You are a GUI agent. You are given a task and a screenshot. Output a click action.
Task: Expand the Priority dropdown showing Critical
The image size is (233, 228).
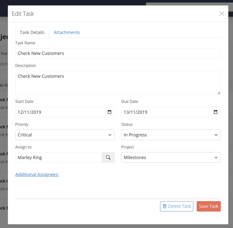coord(65,135)
